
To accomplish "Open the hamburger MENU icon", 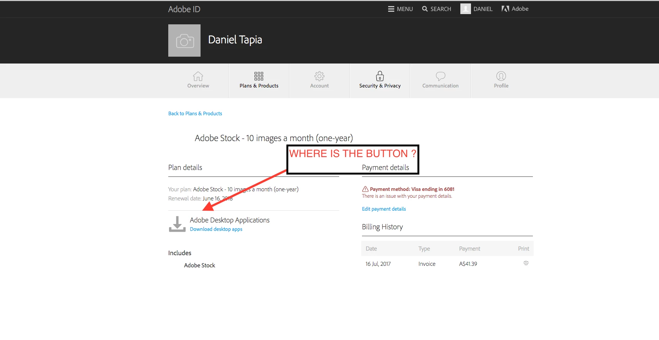I will [391, 9].
